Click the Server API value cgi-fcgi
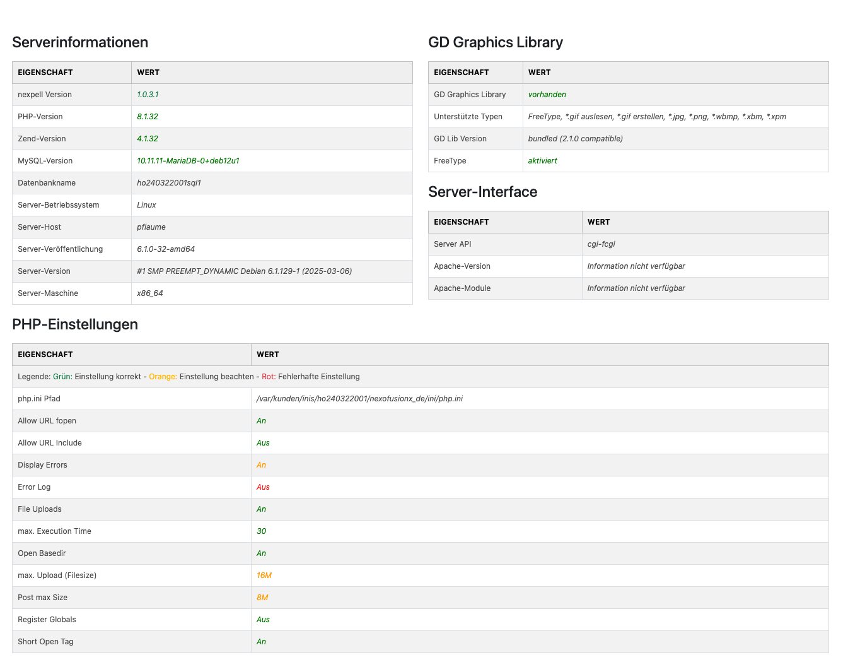Viewport: 848px width, 667px height. click(x=601, y=244)
